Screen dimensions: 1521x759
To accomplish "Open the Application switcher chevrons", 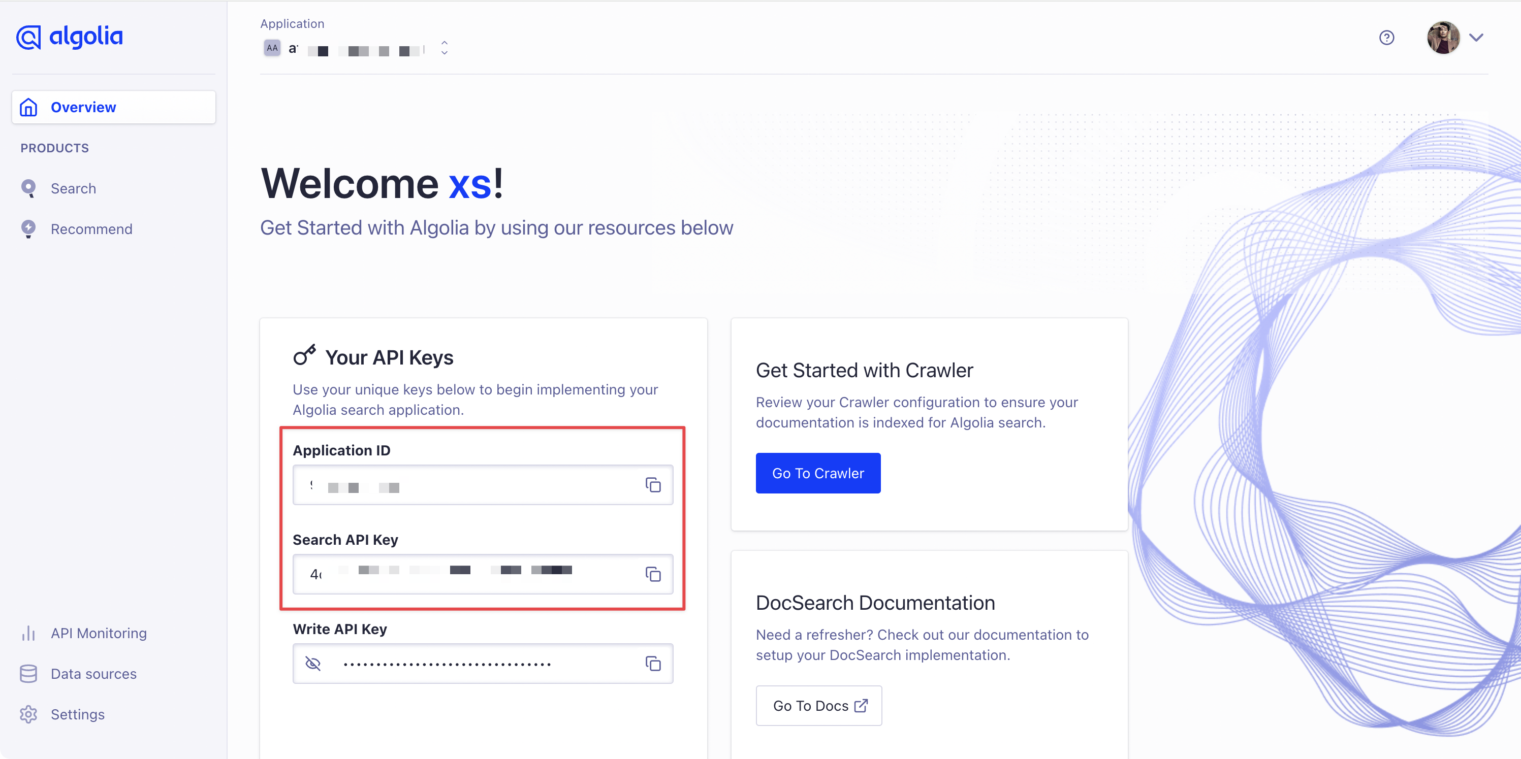I will (x=444, y=48).
